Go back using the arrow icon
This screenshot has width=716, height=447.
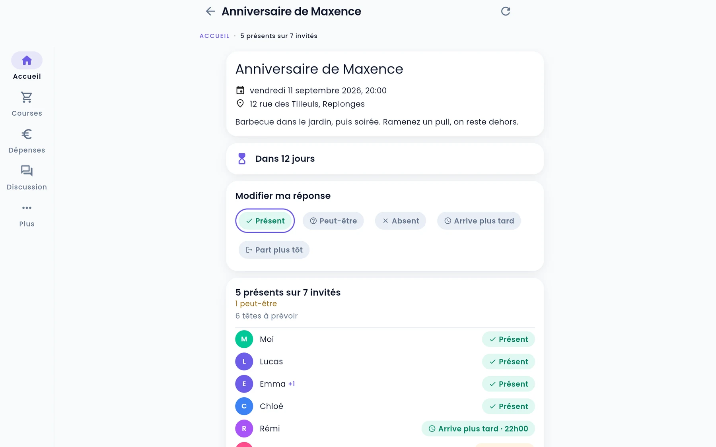pos(210,12)
